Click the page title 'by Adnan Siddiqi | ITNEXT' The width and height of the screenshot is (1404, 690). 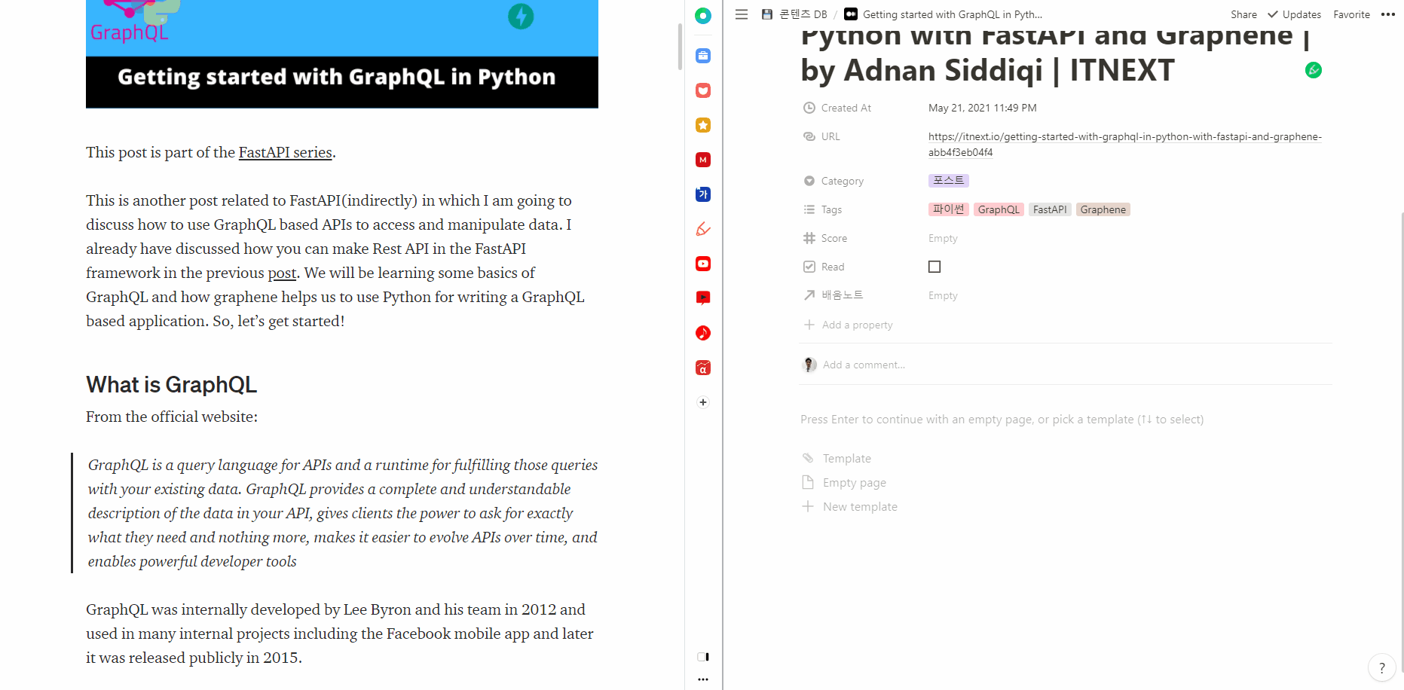(987, 70)
